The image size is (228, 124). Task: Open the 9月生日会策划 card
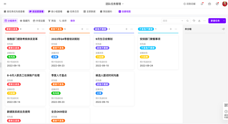point(114,52)
